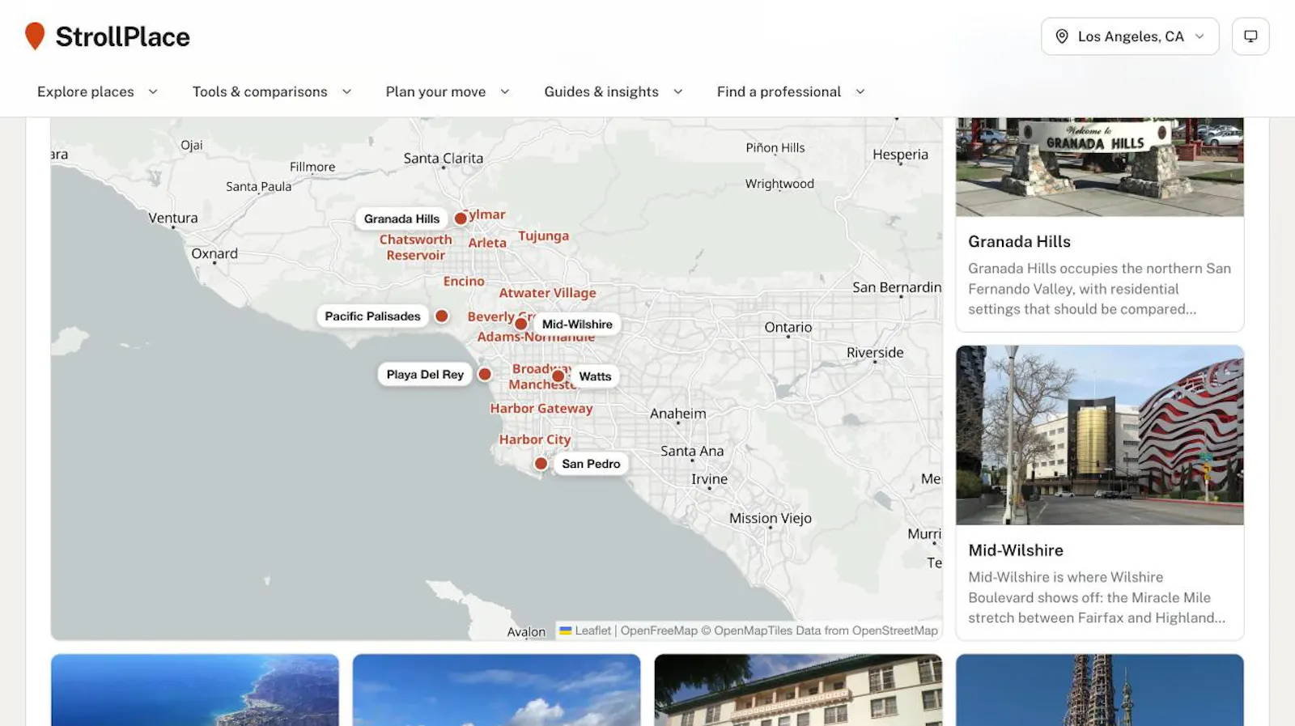
Task: Click the Pacific Palisades map label
Action: [372, 316]
